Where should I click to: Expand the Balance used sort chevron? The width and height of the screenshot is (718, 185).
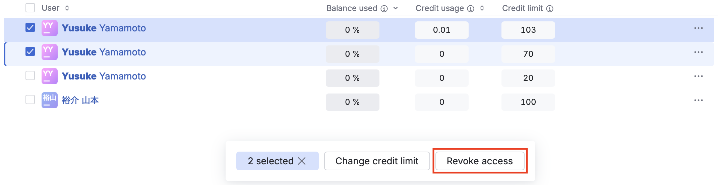tap(396, 8)
